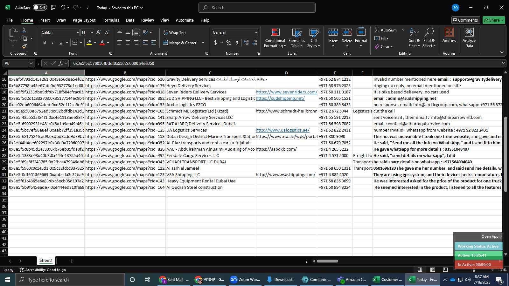Select Normal view in the status bar
509x286 pixels.
[x=420, y=270]
